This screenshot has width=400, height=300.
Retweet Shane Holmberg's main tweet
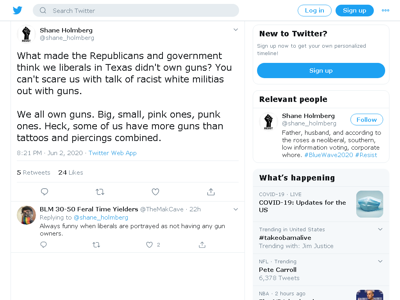[100, 191]
